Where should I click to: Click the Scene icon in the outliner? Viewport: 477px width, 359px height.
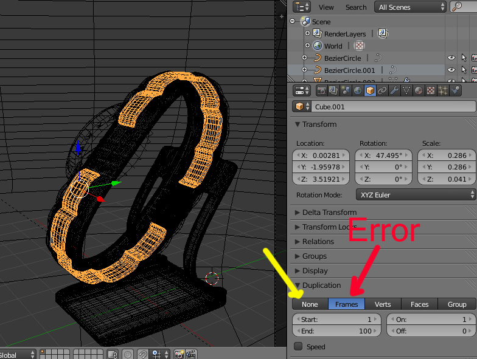tap(305, 22)
